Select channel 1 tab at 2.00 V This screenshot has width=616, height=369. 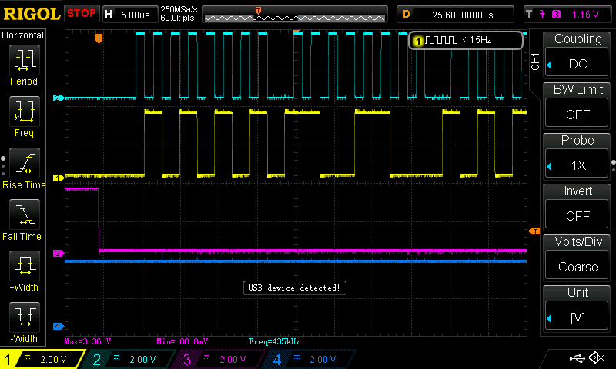[42, 359]
